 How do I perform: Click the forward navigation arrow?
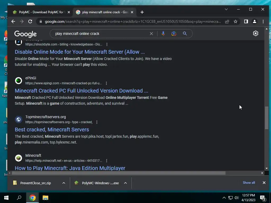point(22,21)
